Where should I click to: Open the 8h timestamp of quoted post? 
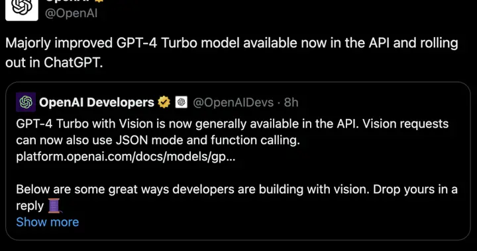coord(291,103)
